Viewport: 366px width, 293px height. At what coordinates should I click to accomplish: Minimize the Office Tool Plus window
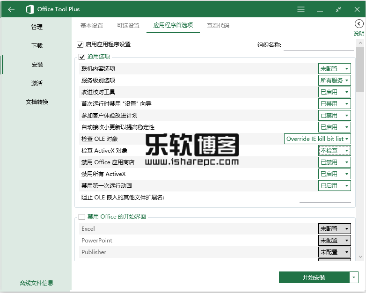(320, 10)
